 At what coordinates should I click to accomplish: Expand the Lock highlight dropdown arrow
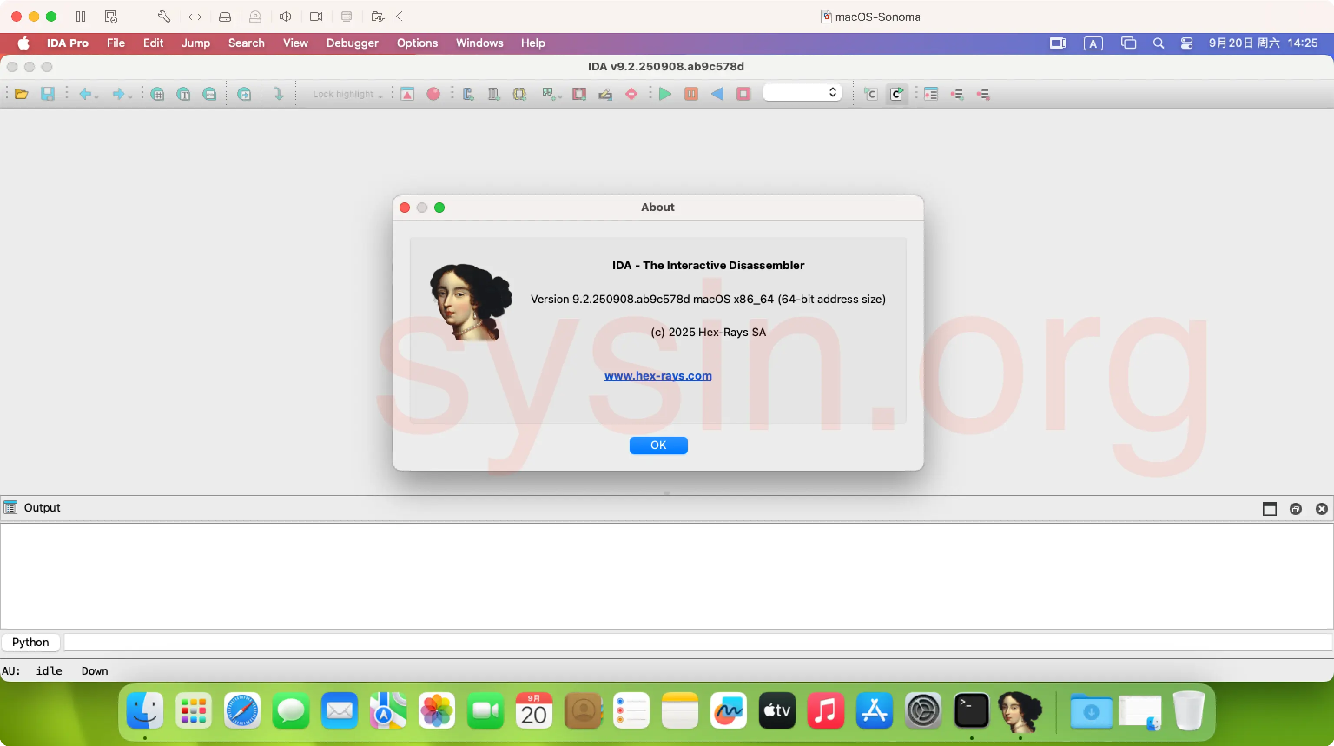[x=381, y=96]
